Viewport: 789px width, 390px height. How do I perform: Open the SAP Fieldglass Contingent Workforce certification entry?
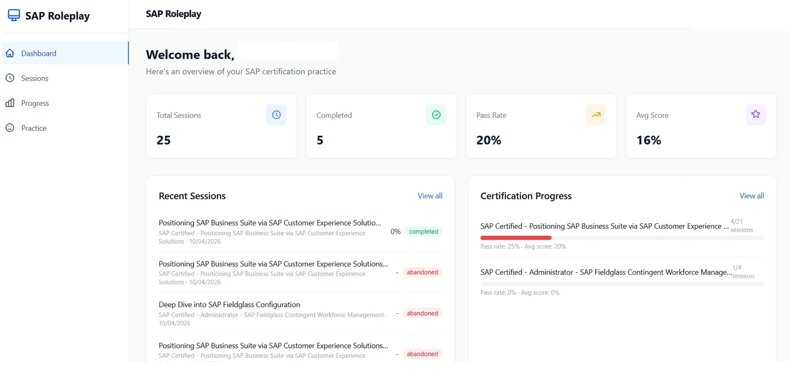pyautogui.click(x=605, y=272)
